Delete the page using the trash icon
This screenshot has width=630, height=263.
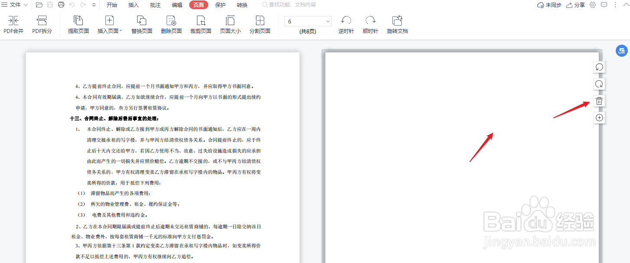pyautogui.click(x=599, y=101)
